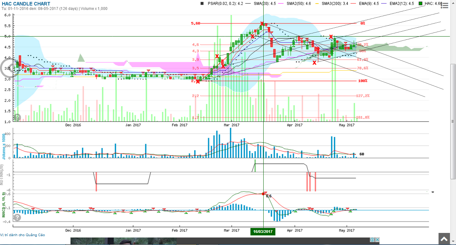The image size is (456, 245).
Task: Click the Fibonacci 161.8% label
Action: pos(363,117)
